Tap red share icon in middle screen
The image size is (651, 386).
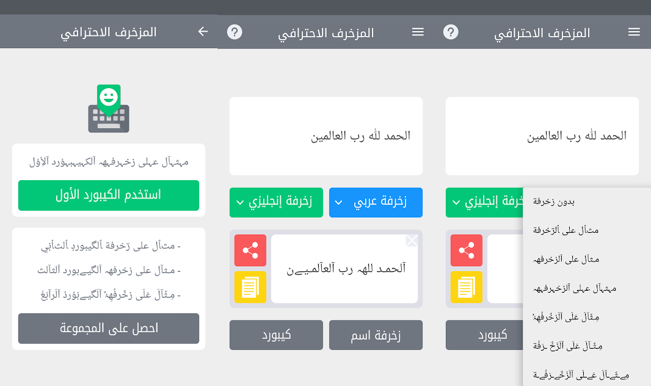250,250
